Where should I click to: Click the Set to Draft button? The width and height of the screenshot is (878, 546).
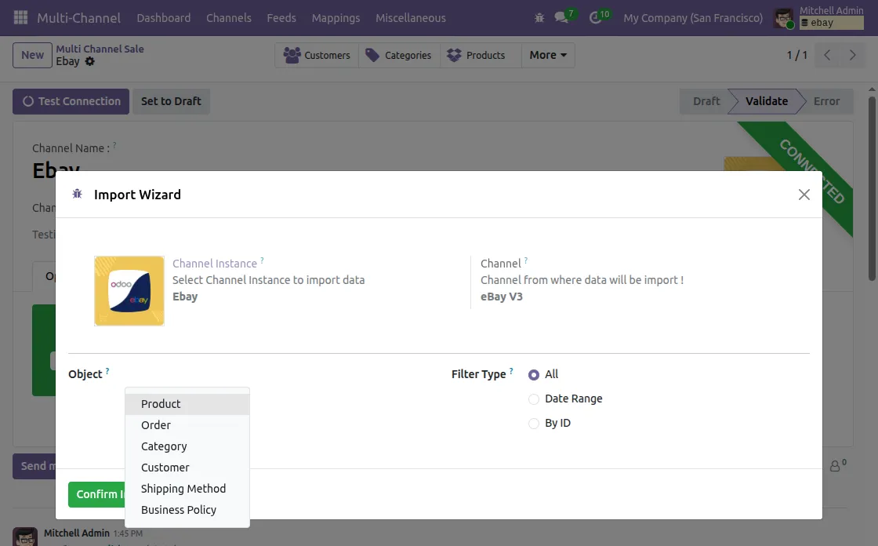171,101
